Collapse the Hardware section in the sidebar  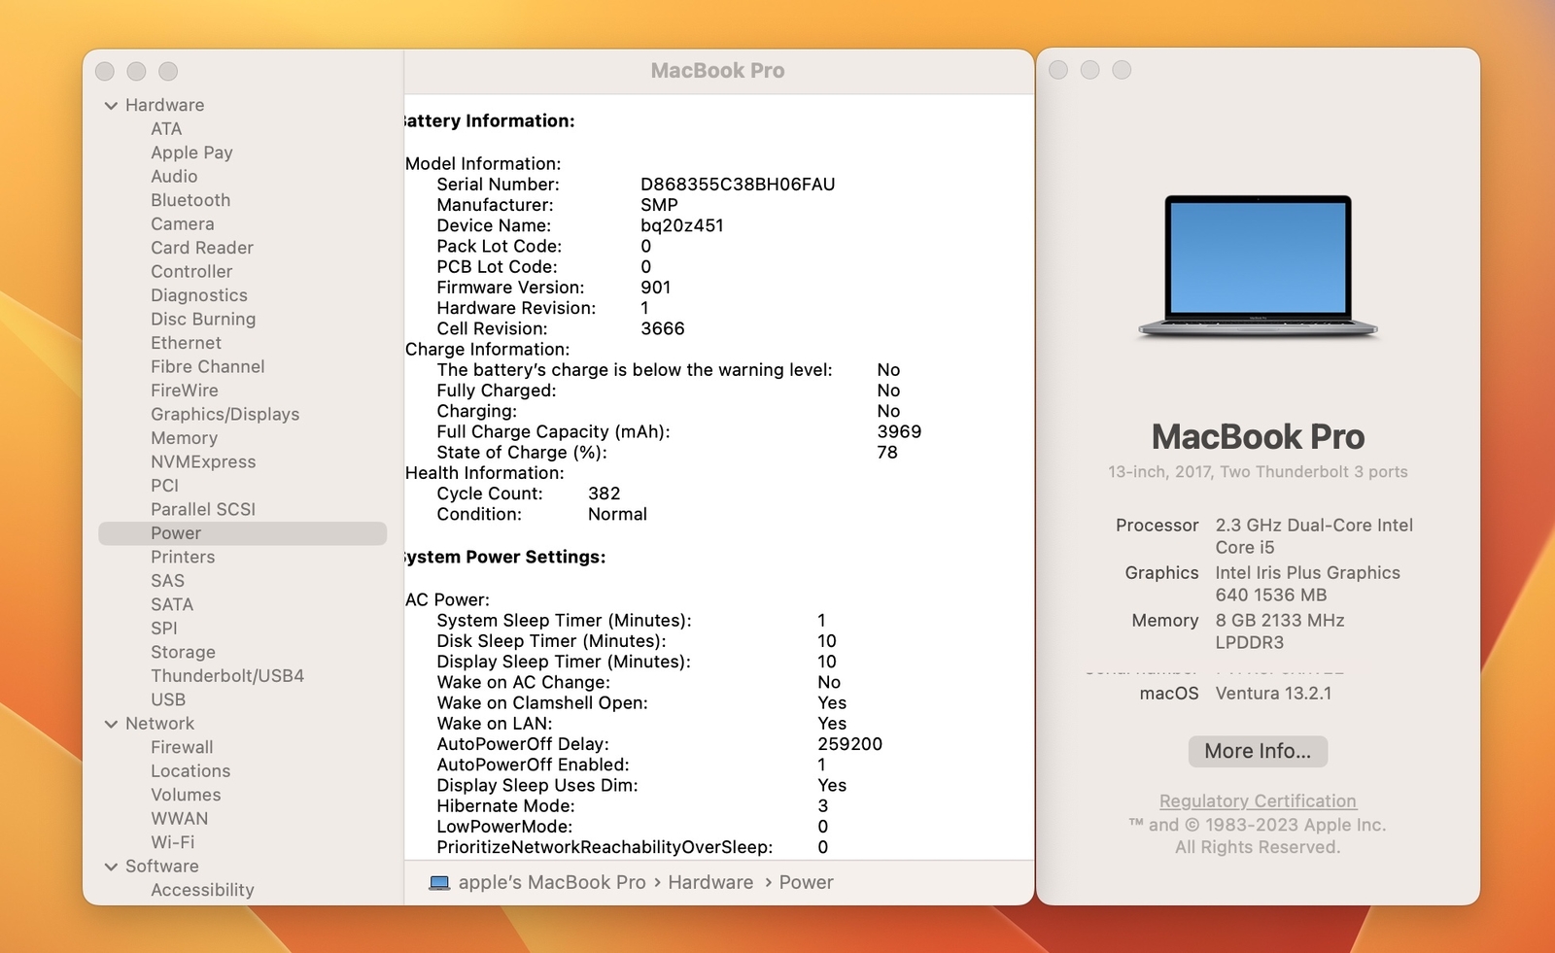pyautogui.click(x=111, y=105)
